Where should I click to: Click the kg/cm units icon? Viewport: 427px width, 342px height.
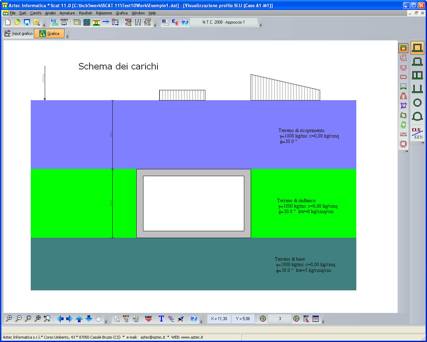(55, 22)
